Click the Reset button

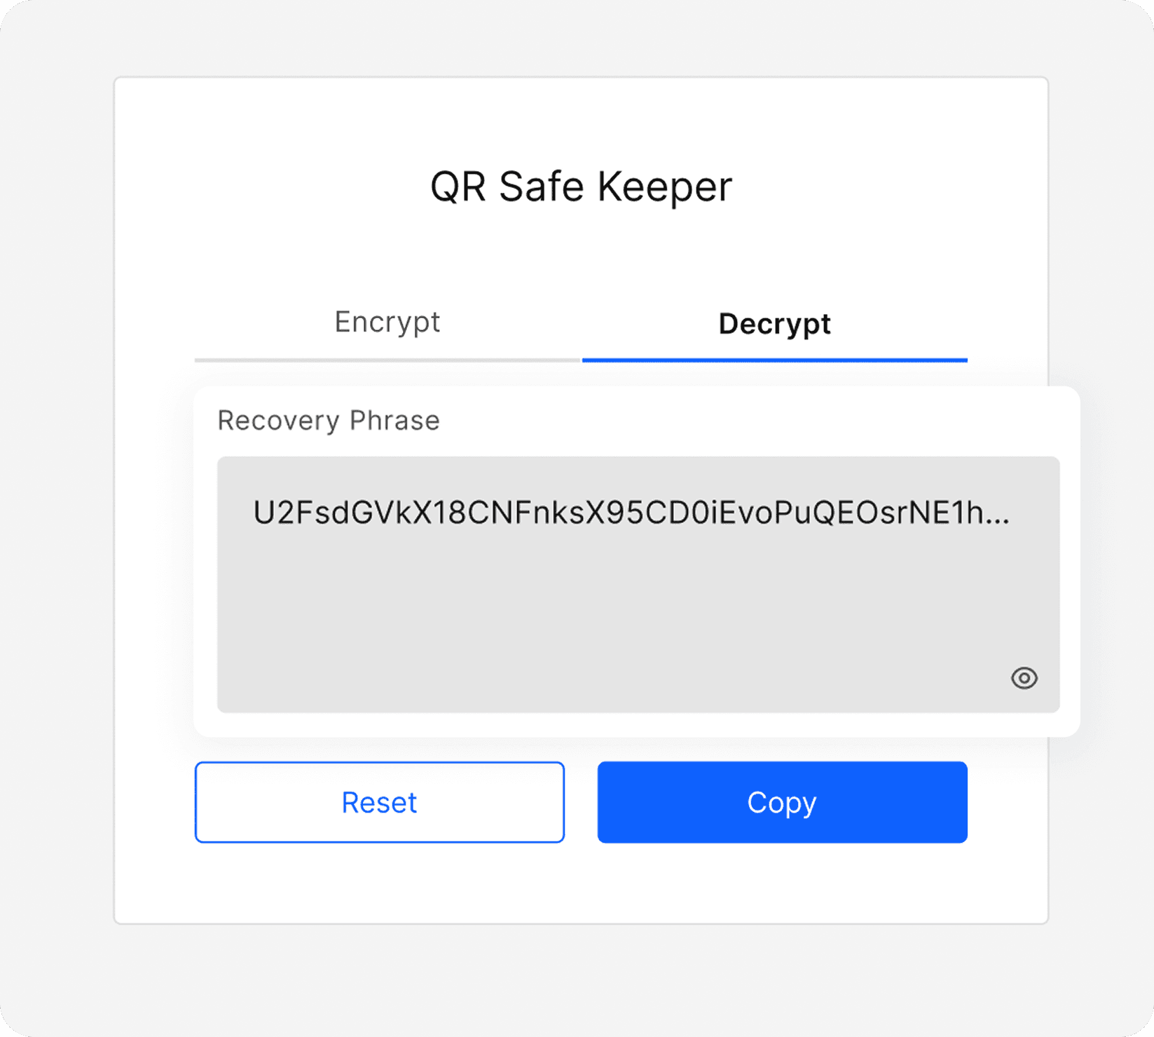click(380, 802)
